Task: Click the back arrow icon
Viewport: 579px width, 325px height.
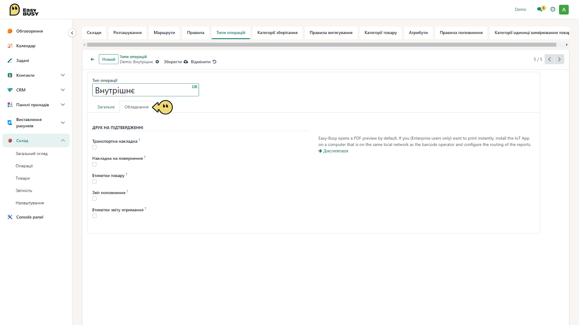Action: pyautogui.click(x=92, y=59)
